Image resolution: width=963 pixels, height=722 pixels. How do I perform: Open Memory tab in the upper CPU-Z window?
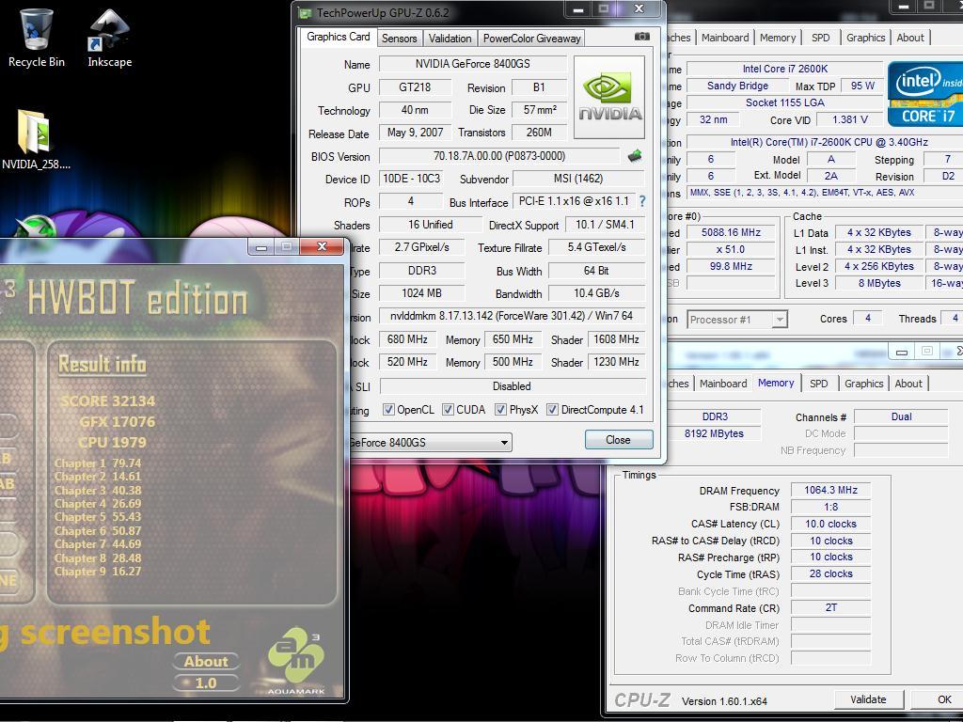tap(778, 38)
